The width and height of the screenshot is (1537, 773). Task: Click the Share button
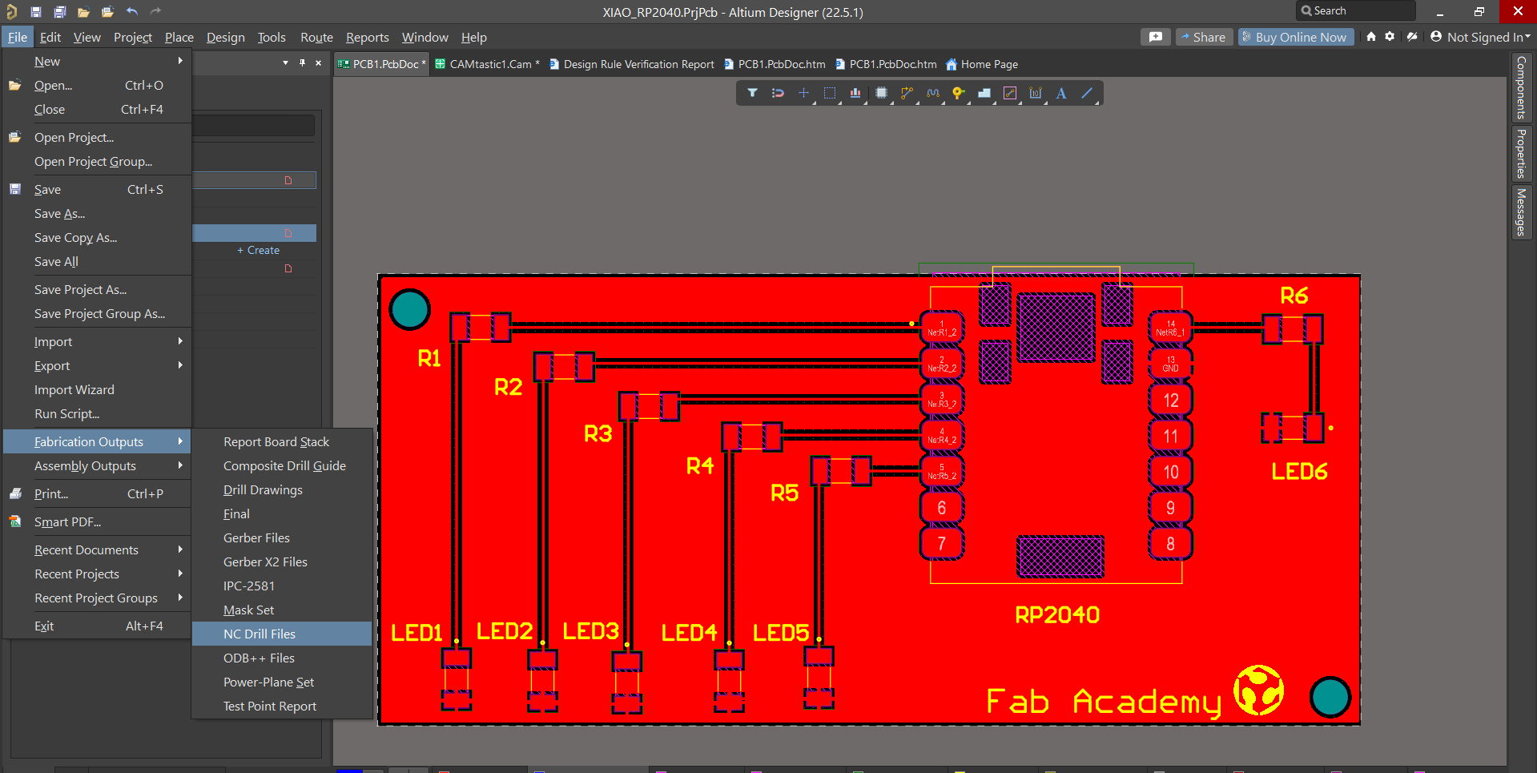(1203, 37)
